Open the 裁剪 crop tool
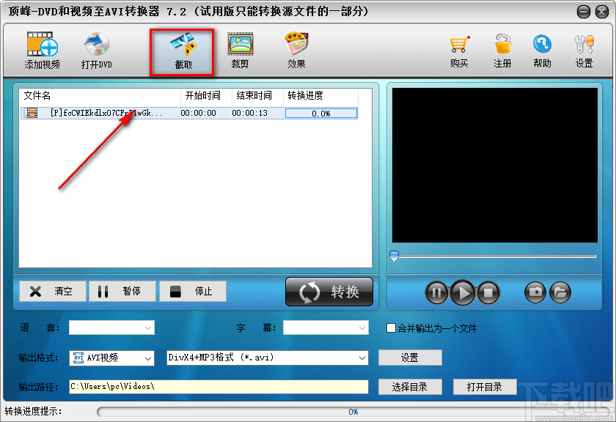The image size is (616, 422). [240, 50]
